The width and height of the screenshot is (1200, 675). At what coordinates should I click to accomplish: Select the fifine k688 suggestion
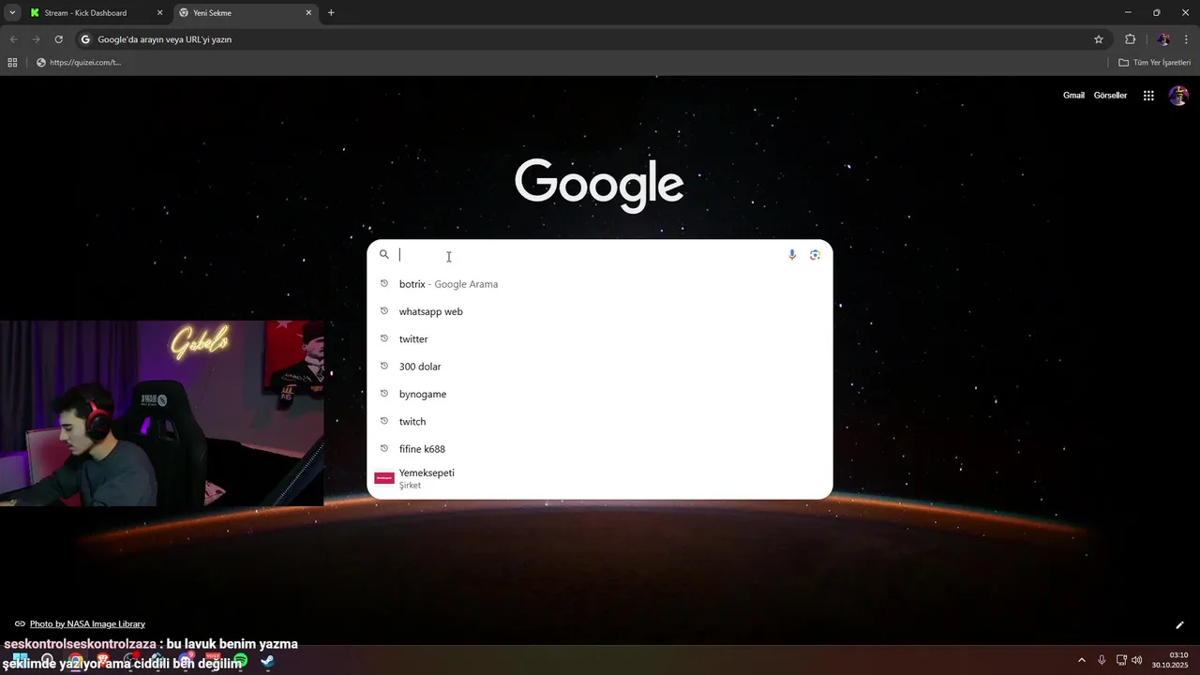[x=600, y=449]
